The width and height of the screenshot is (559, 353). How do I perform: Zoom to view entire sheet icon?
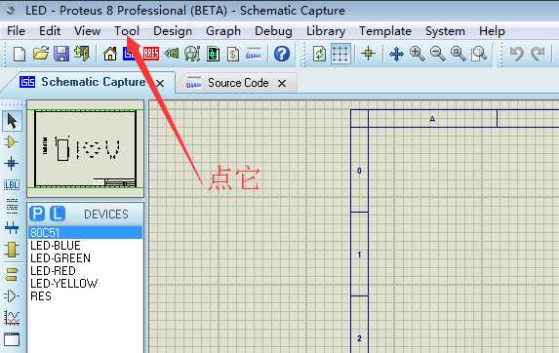click(x=458, y=55)
